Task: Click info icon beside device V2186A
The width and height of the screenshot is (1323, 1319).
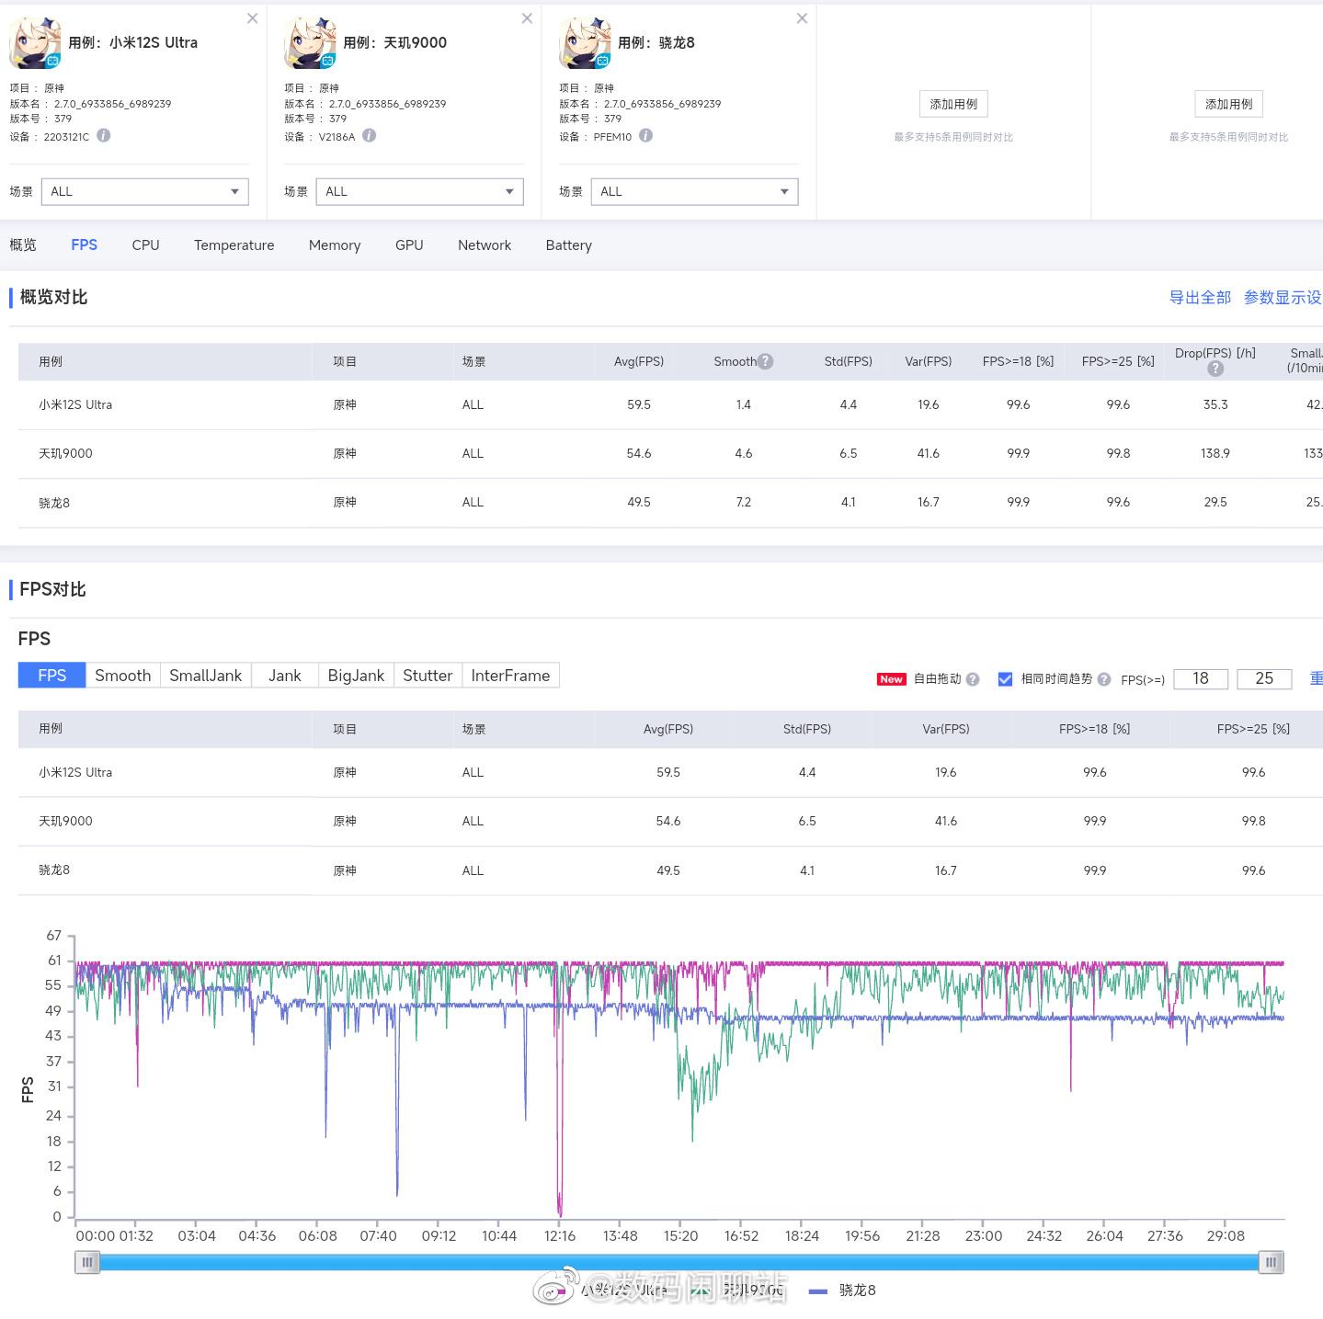Action: tap(369, 135)
